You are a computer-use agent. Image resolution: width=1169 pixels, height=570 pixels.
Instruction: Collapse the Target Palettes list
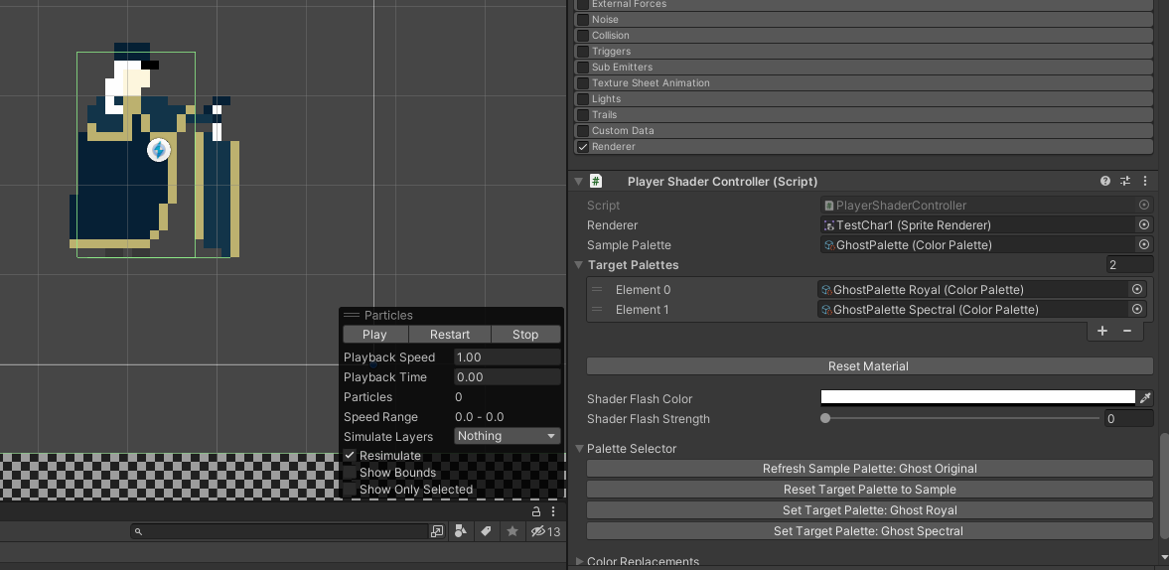click(x=579, y=265)
